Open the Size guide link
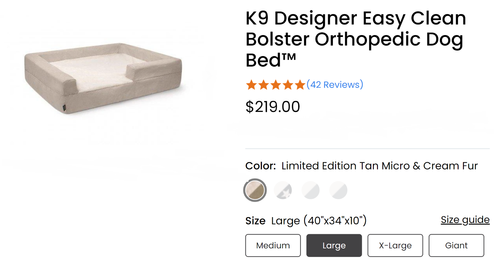 (465, 220)
